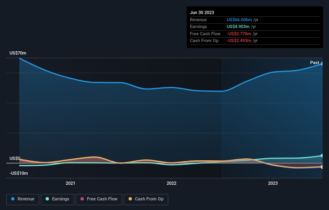Select the Cash From Op end-point marker
Image resolution: width=329 pixels, height=210 pixels.
tap(322, 167)
